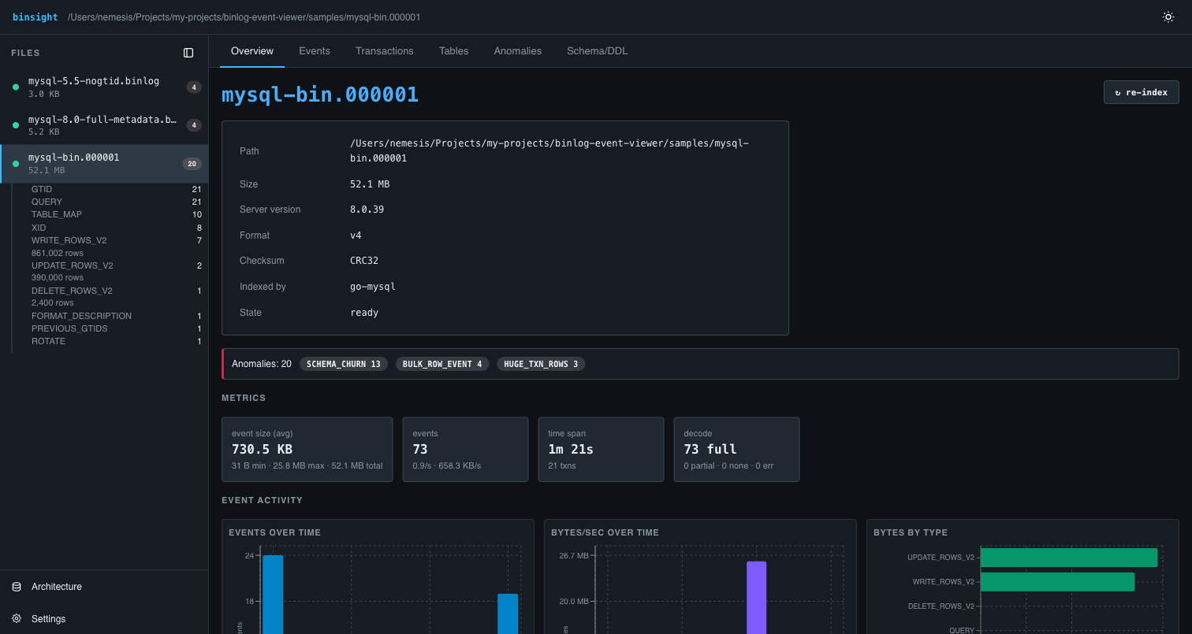Click the green status dot of mysql-bin.000001
Viewport: 1192px width, 634px height.
16,164
